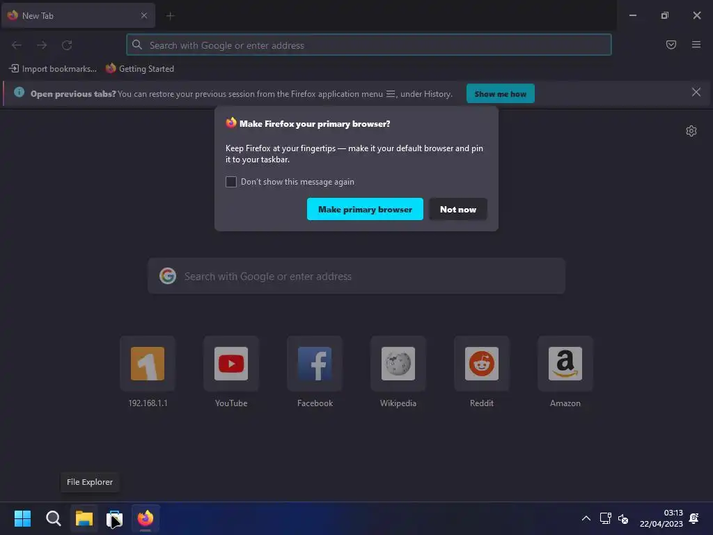This screenshot has height=535, width=713.
Task: Go back with the back arrow
Action: 17,45
